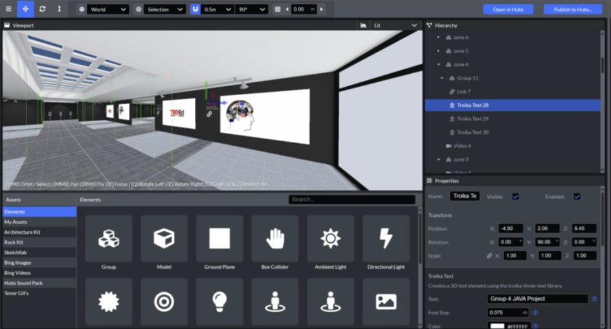The width and height of the screenshot is (611, 329).
Task: Toggle the uniform scale link icon
Action: pyautogui.click(x=489, y=256)
